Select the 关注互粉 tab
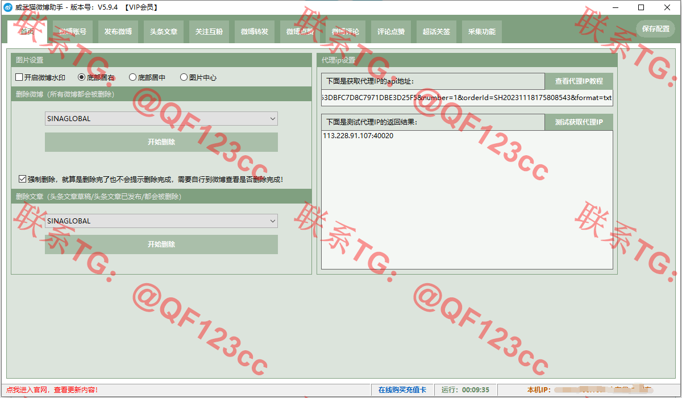Screen dimensions: 682x398 tap(209, 32)
